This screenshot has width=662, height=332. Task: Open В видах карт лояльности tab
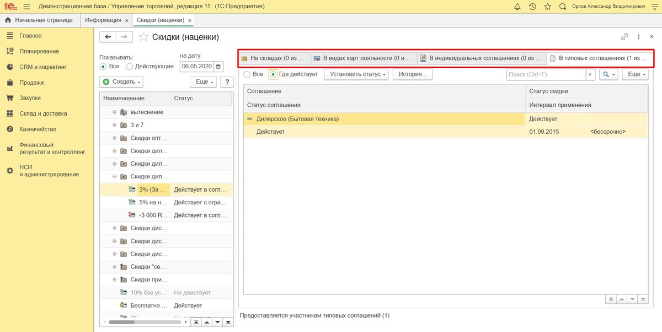tap(364, 58)
